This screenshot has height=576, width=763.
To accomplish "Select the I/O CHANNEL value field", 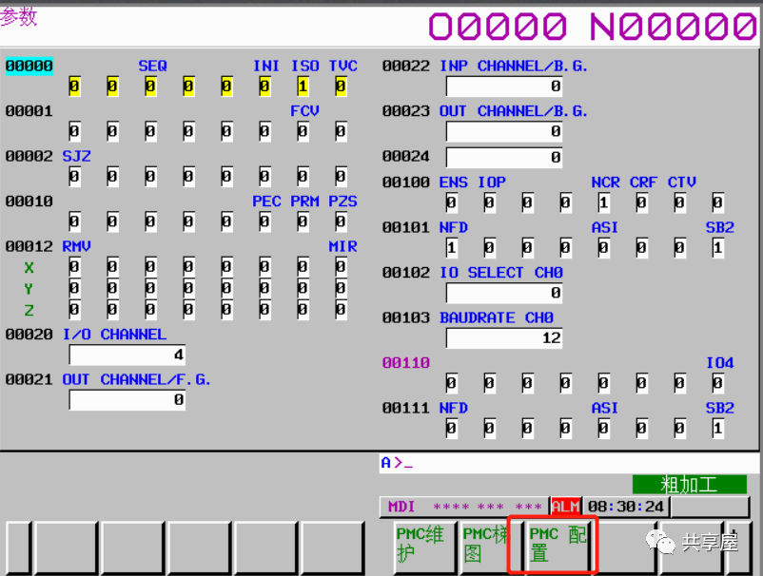I will click(127, 355).
